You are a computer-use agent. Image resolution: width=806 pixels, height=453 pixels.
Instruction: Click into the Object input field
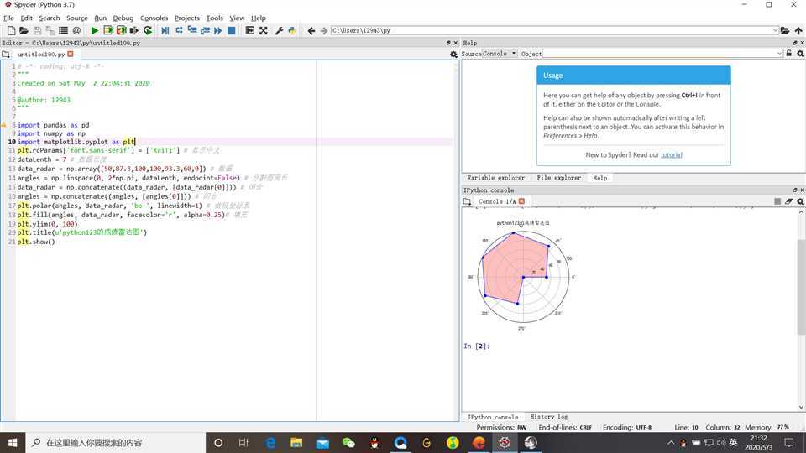tap(660, 54)
